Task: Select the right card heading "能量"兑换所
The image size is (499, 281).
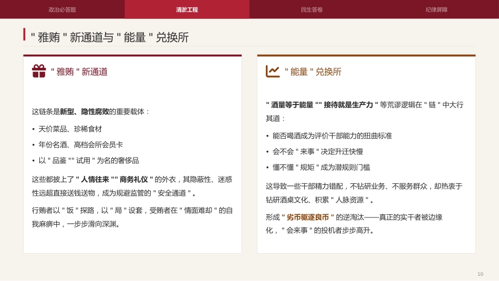Action: tap(313, 72)
